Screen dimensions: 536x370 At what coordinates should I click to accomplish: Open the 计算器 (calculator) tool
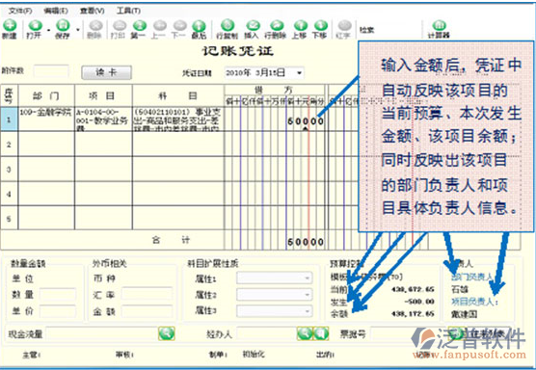point(439,29)
